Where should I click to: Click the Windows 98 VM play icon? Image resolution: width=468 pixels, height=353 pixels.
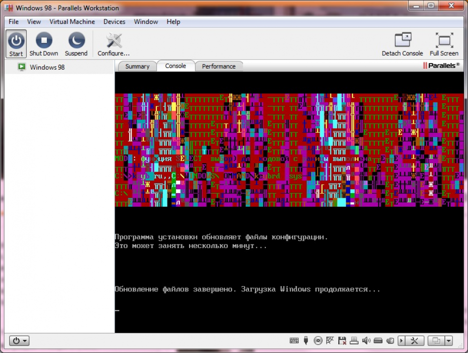(22, 67)
